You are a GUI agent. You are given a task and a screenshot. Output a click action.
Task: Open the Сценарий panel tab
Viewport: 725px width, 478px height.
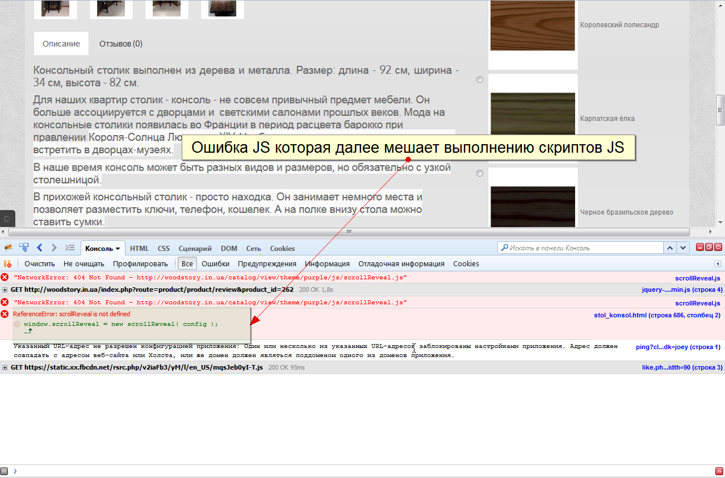pyautogui.click(x=195, y=248)
